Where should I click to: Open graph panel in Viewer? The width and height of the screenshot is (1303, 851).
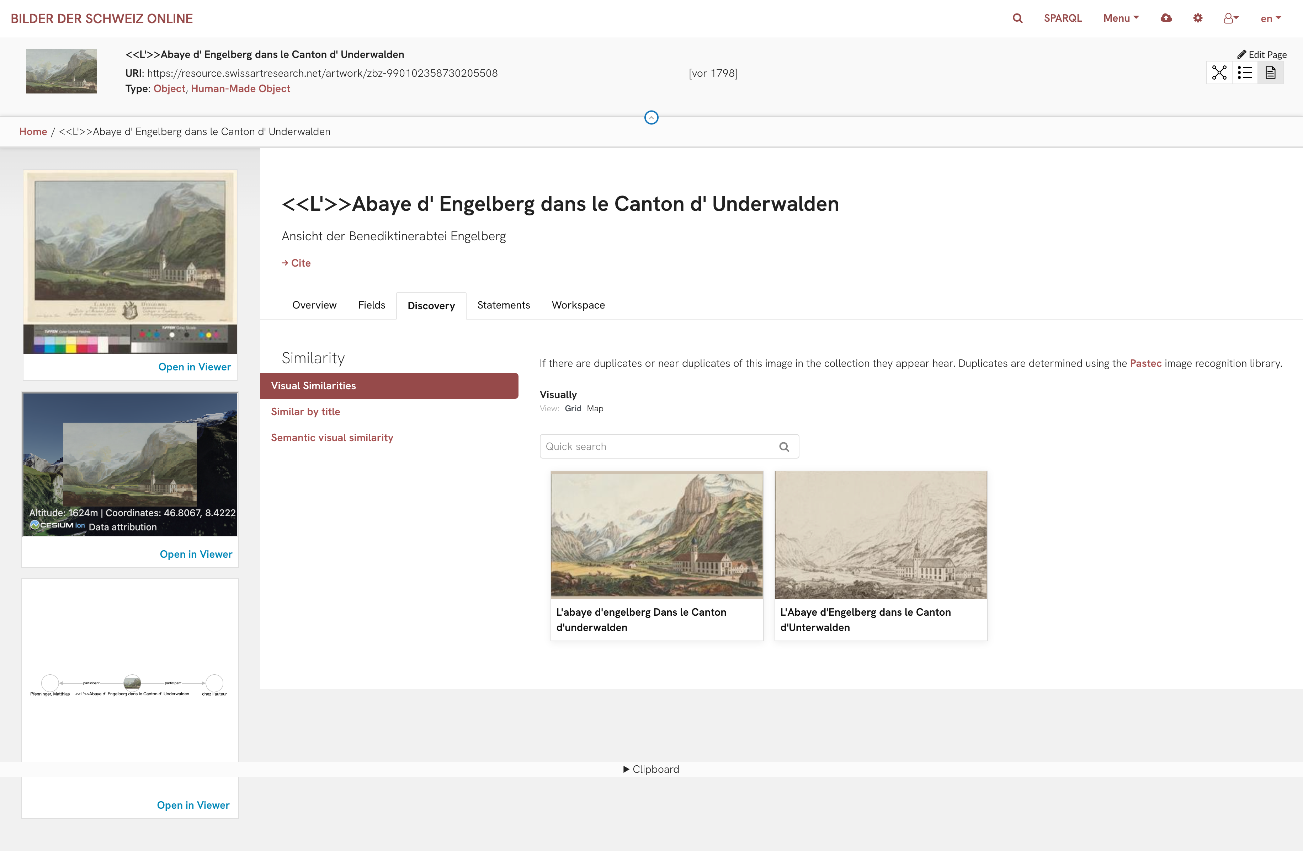[193, 805]
